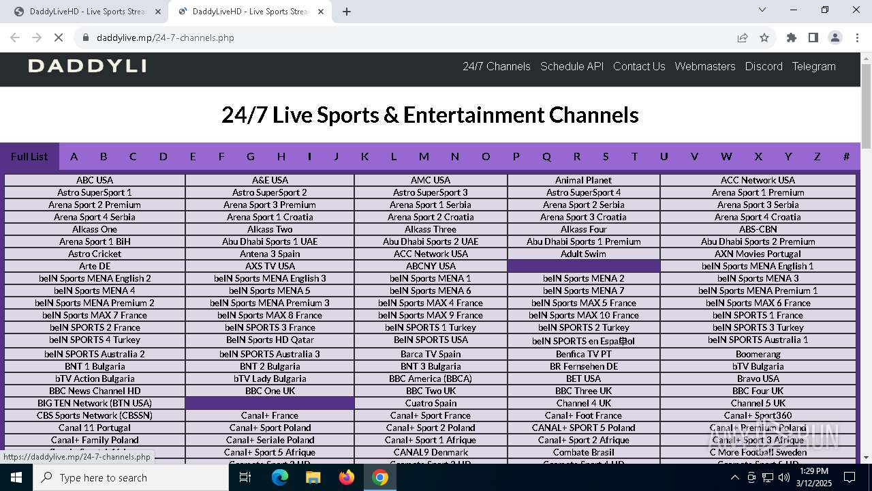
Task: Open the Bravo USA channel
Action: coord(758,378)
